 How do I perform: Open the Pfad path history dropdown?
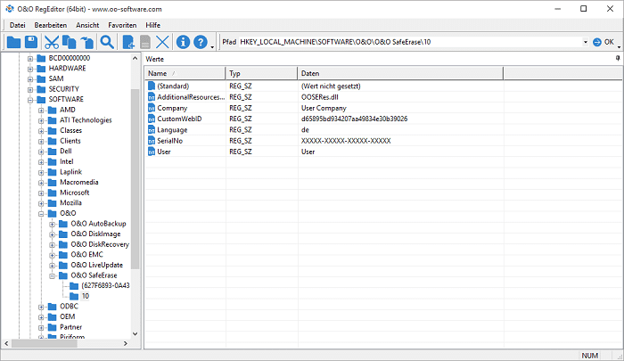585,42
